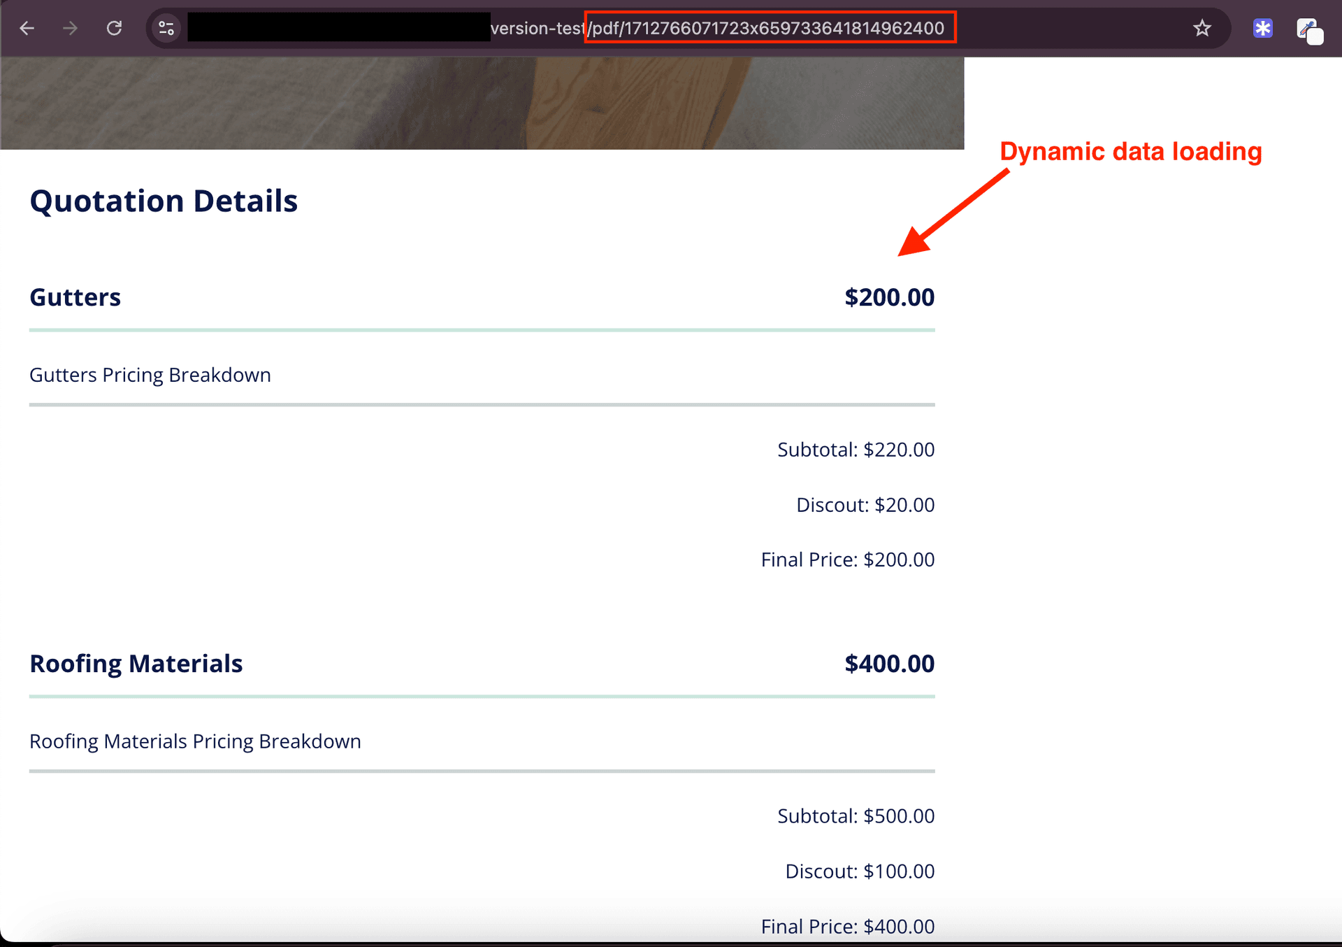Click the Roofing Materials $400.00 total

pyautogui.click(x=889, y=664)
